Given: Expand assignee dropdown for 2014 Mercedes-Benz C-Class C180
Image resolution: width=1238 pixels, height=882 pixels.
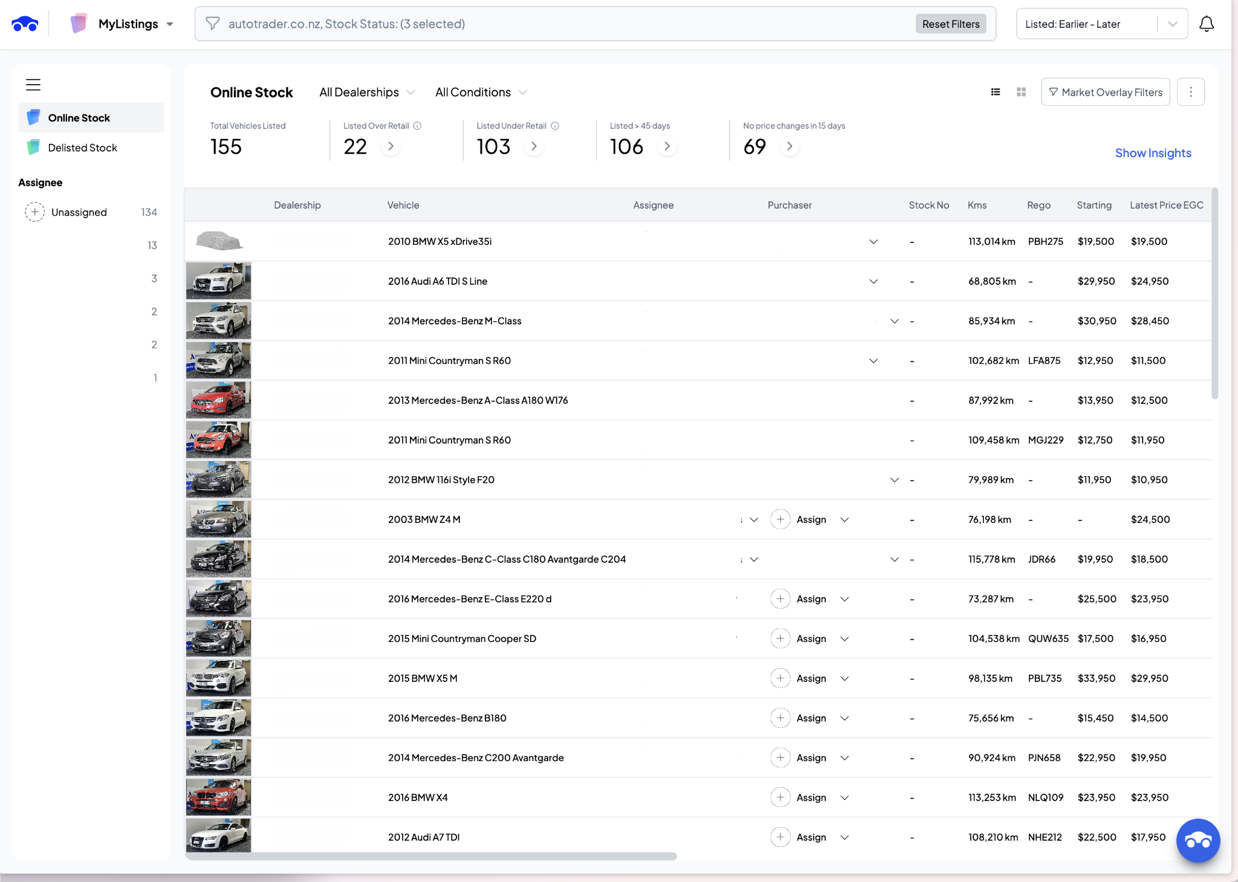Looking at the screenshot, I should [x=754, y=560].
